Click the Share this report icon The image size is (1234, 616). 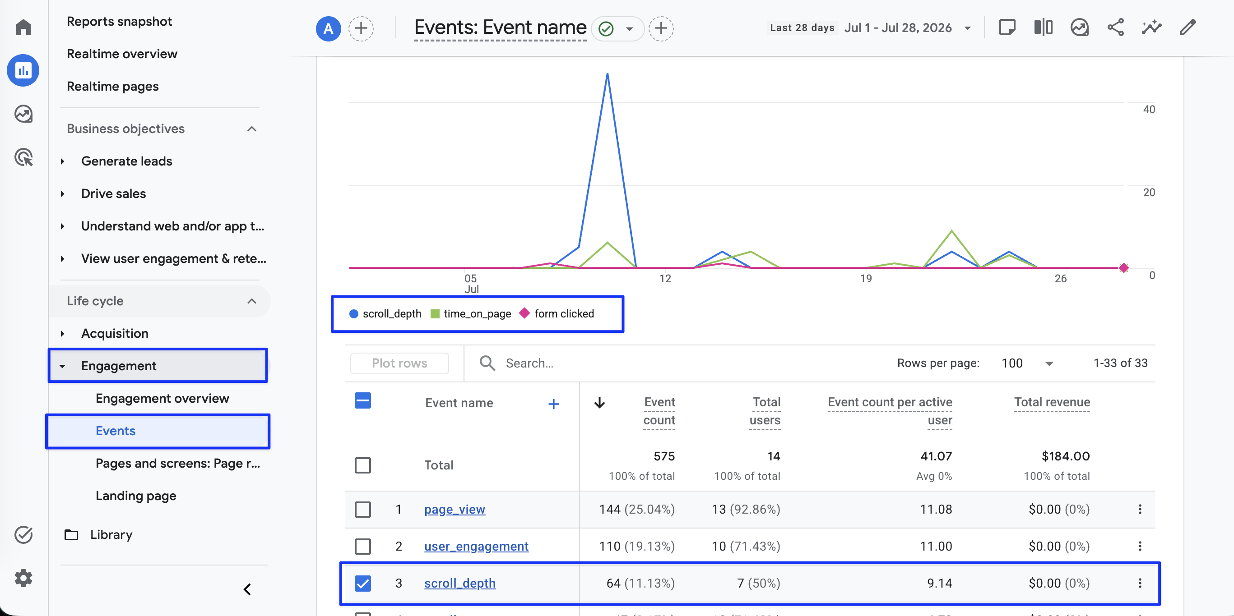pos(1115,28)
